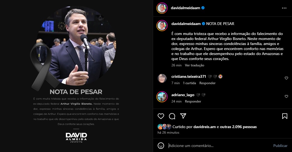This screenshot has height=152, width=292.
Task: Like the post with the heart icon
Action: coord(161,116)
